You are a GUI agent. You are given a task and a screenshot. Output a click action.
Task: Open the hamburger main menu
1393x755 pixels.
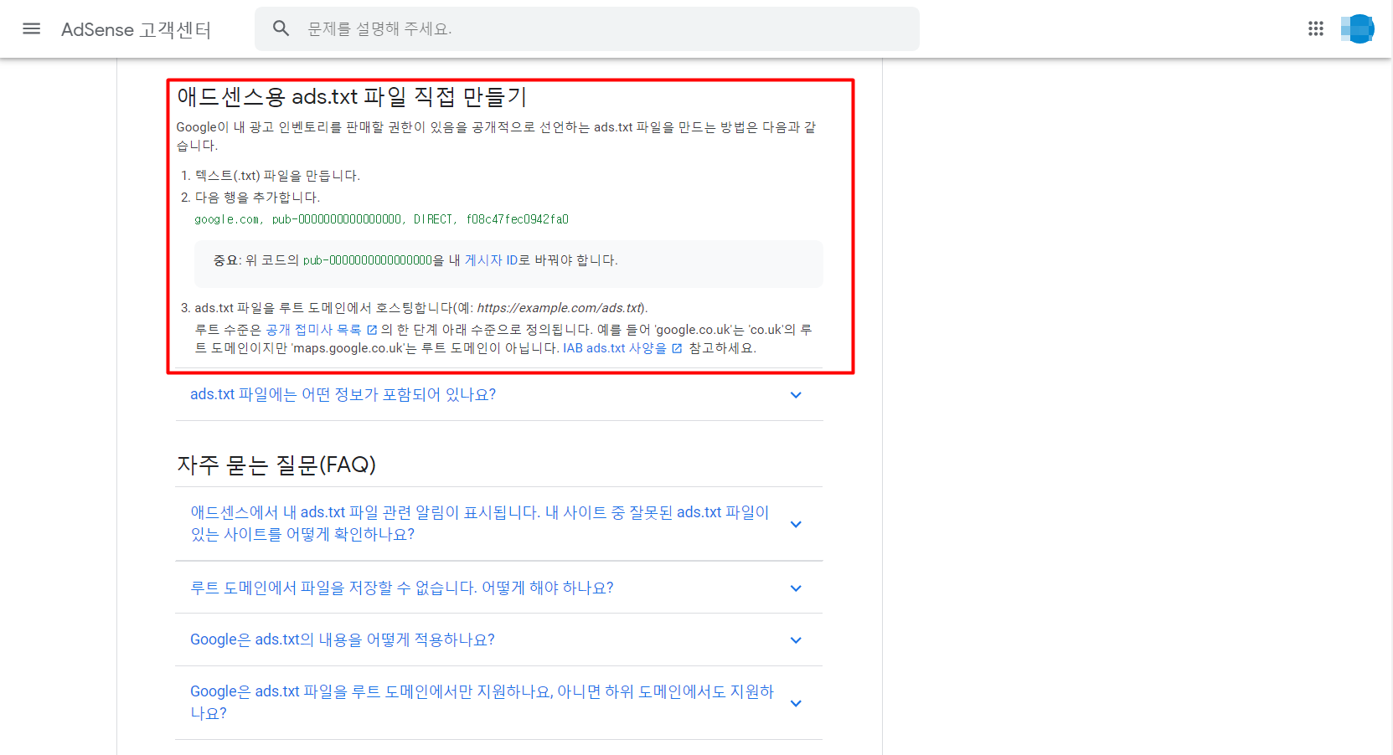click(x=32, y=28)
